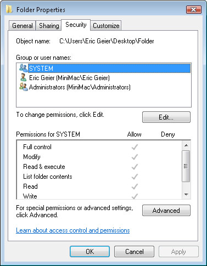Click the Eric Geier user icon
207x266 pixels.
coord(23,77)
